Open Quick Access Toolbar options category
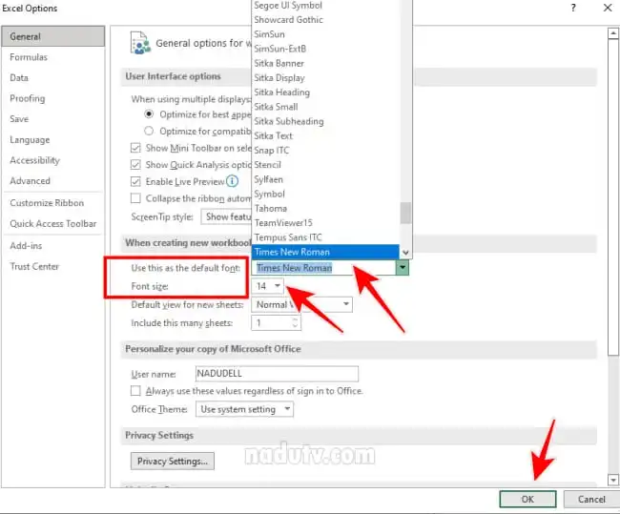This screenshot has width=620, height=514. click(53, 224)
